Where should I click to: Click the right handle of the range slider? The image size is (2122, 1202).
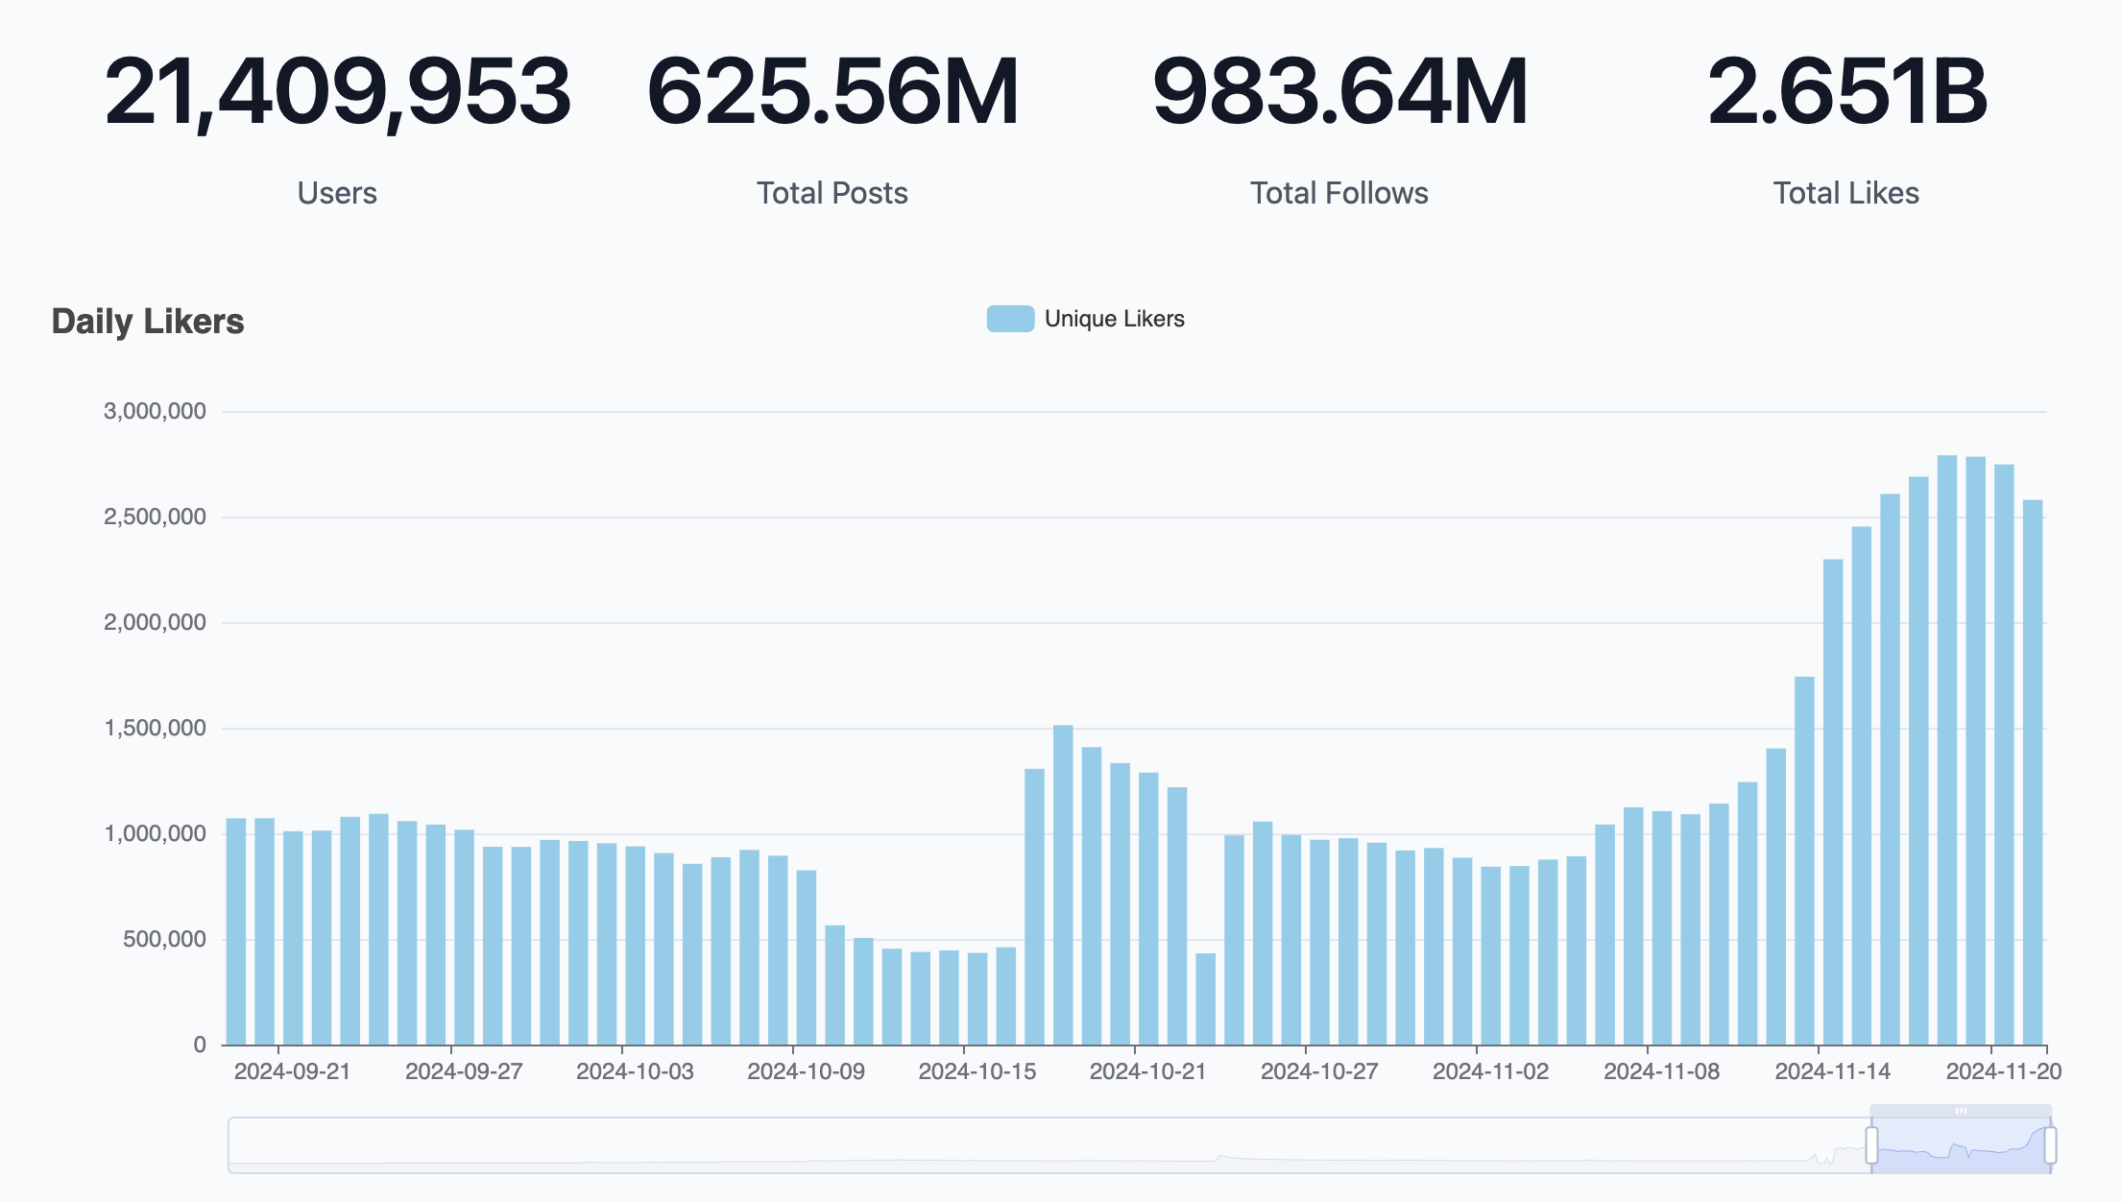click(2050, 1145)
